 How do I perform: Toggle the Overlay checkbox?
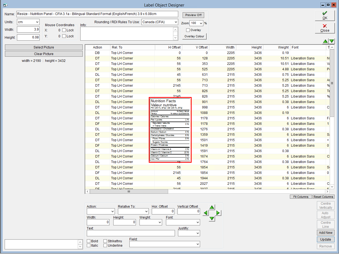tap(188, 30)
